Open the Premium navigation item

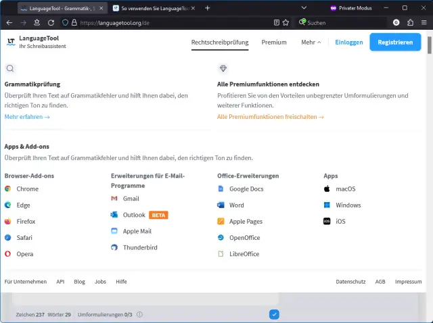click(x=274, y=42)
